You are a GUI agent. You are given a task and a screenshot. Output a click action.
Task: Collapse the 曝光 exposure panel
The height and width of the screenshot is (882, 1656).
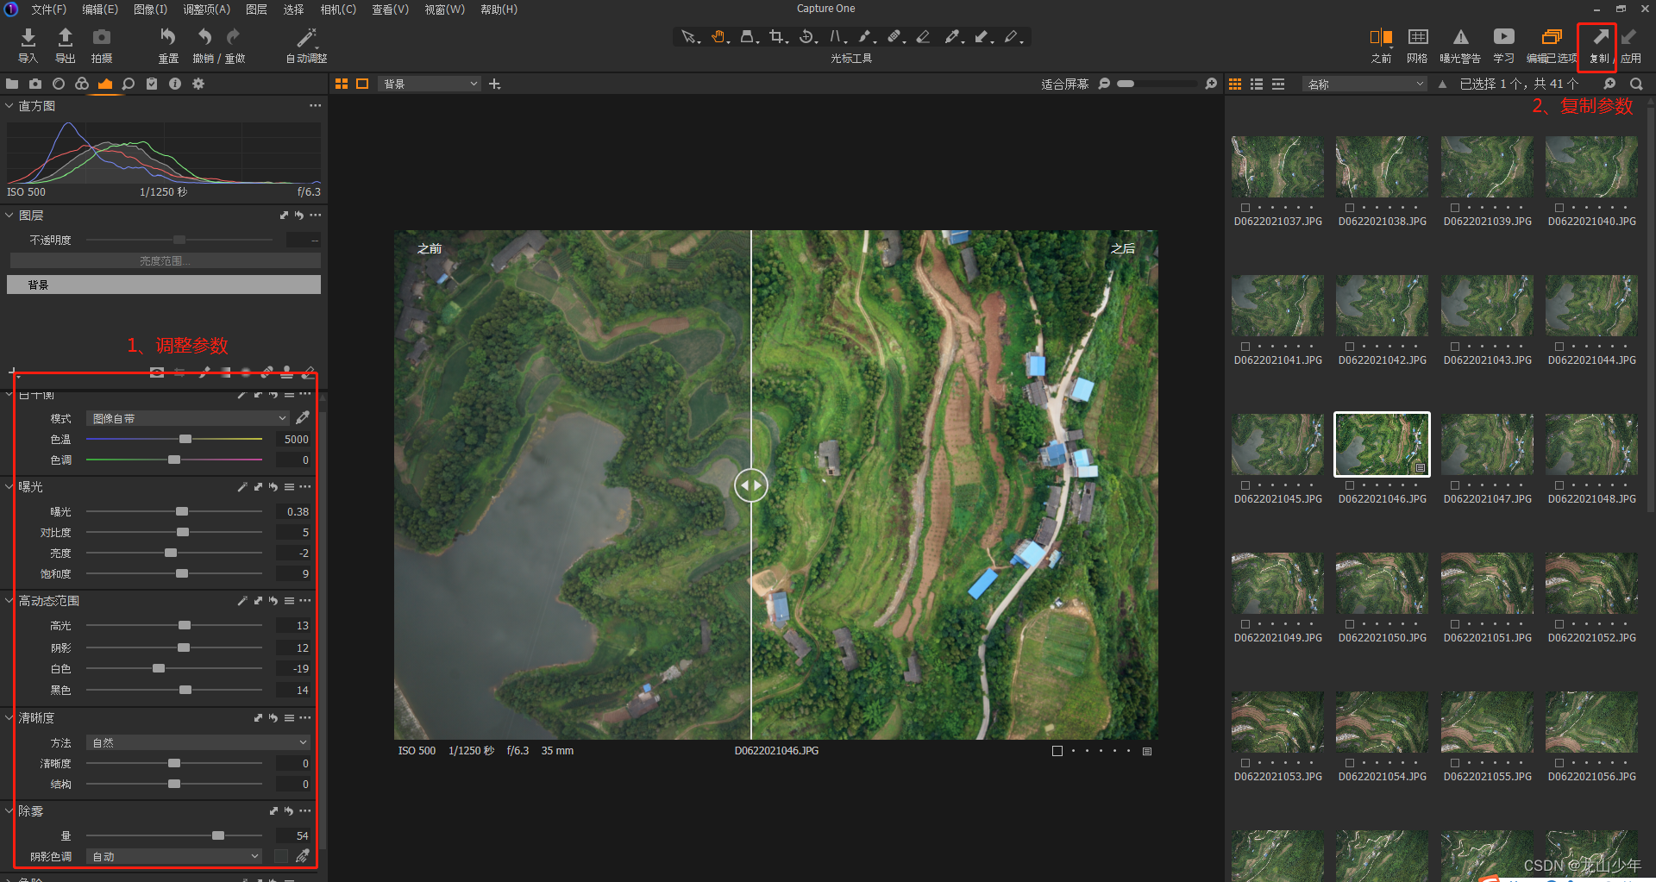9,486
